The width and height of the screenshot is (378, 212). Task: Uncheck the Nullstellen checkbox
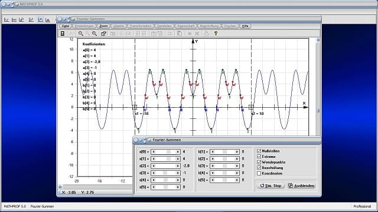point(259,151)
